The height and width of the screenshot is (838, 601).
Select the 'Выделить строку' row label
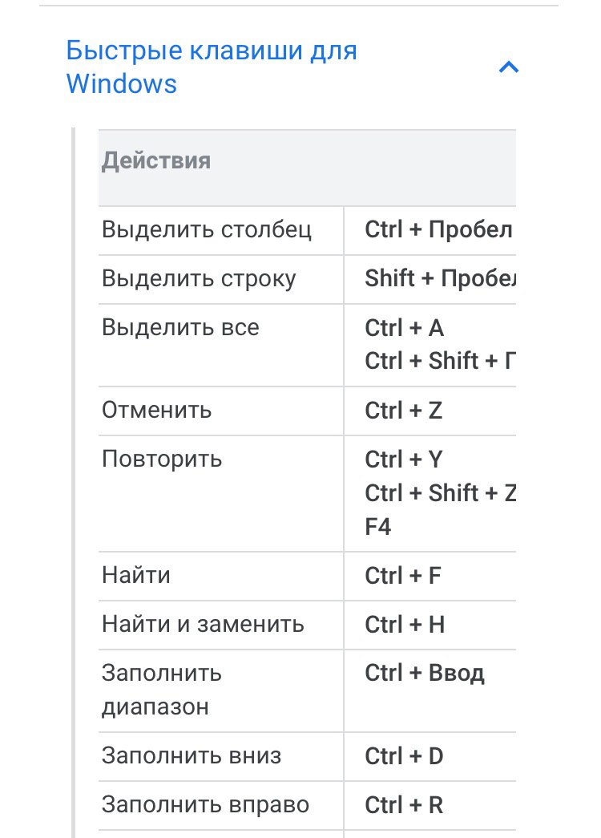[199, 279]
